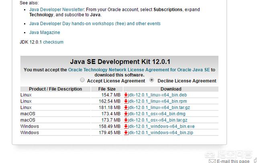Click the red arrow beside osx-x64_bin.dmg
The image size is (257, 163).
point(126,114)
